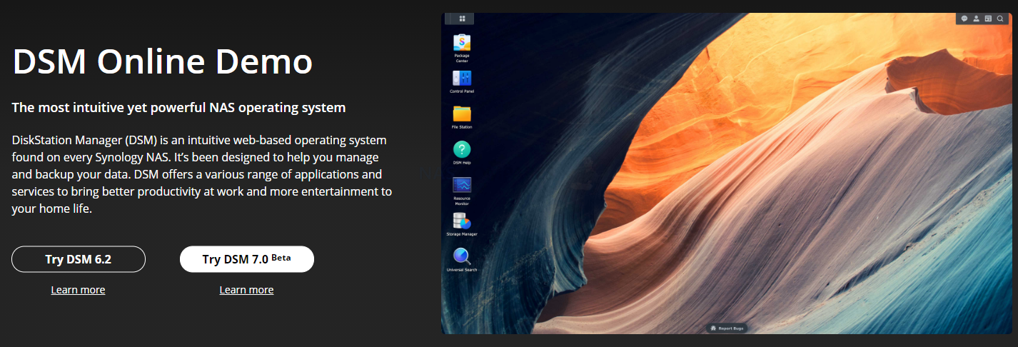Follow Learn more under DSM 6.2
The image size is (1018, 347).
78,290
